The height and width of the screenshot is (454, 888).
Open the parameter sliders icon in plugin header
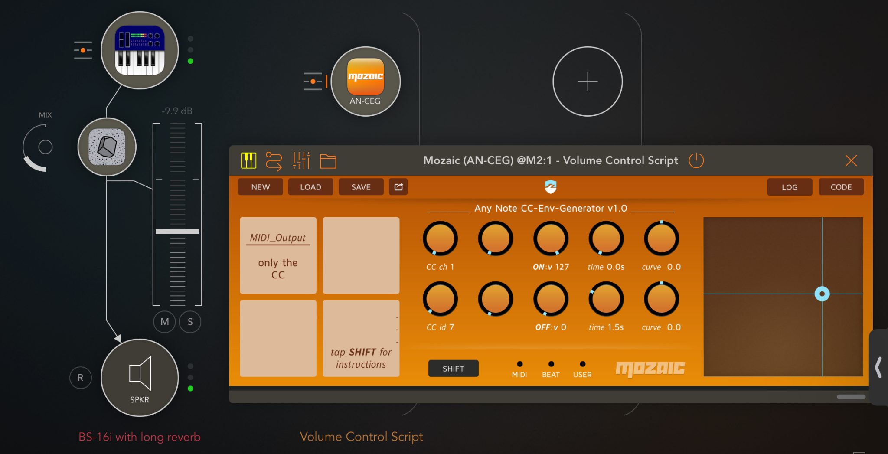point(301,160)
